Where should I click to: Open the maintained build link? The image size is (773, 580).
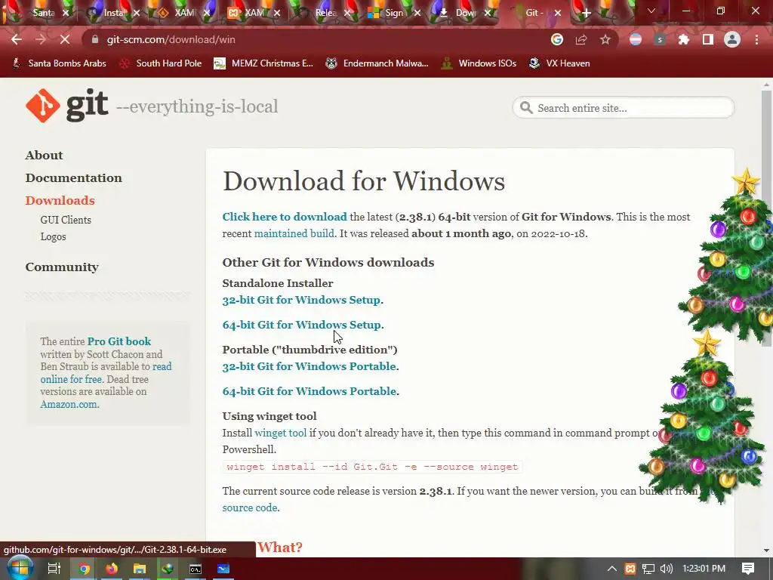click(294, 233)
